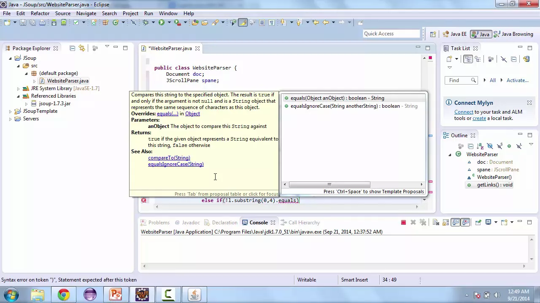Click the proposal list horizontal scrollbar
The width and height of the screenshot is (540, 303).
pos(329,184)
